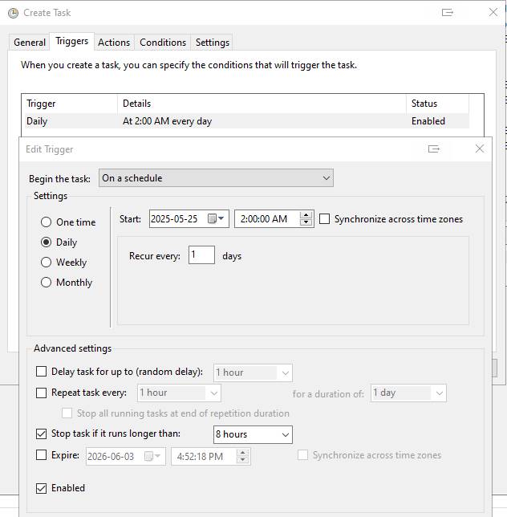Image resolution: width=507 pixels, height=517 pixels.
Task: Check the Repeat task every checkbox
Action: [x=41, y=393]
